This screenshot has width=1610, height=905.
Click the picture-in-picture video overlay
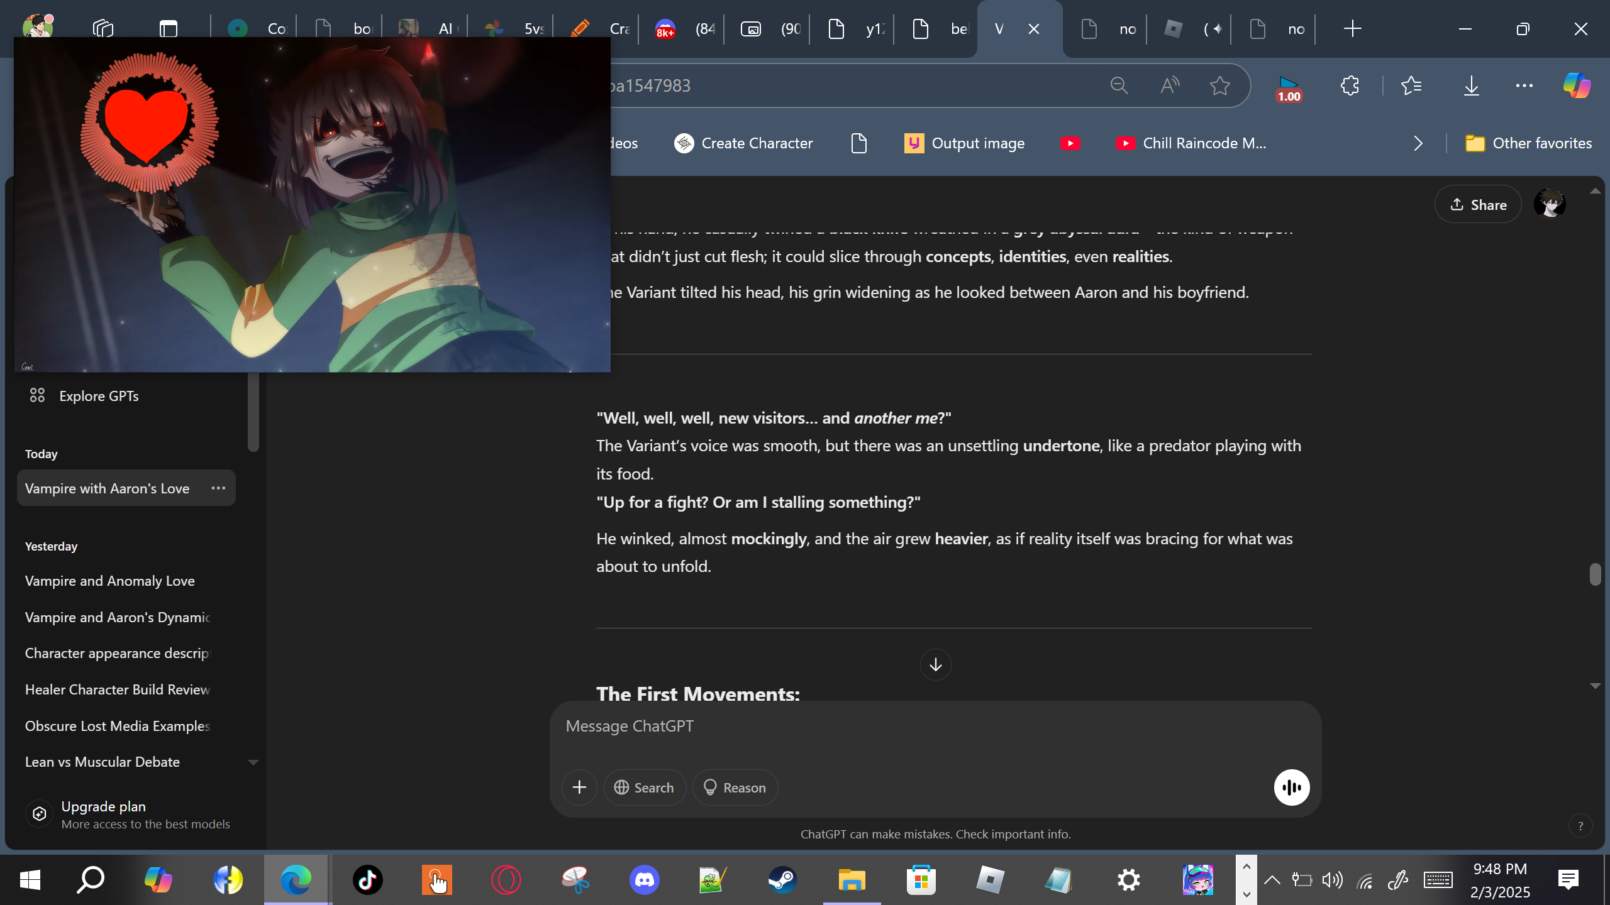pos(312,205)
